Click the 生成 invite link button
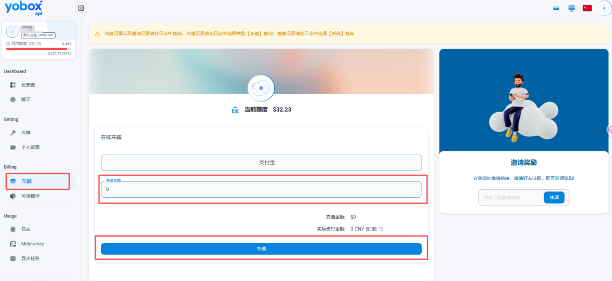This screenshot has height=281, width=612. (x=554, y=198)
